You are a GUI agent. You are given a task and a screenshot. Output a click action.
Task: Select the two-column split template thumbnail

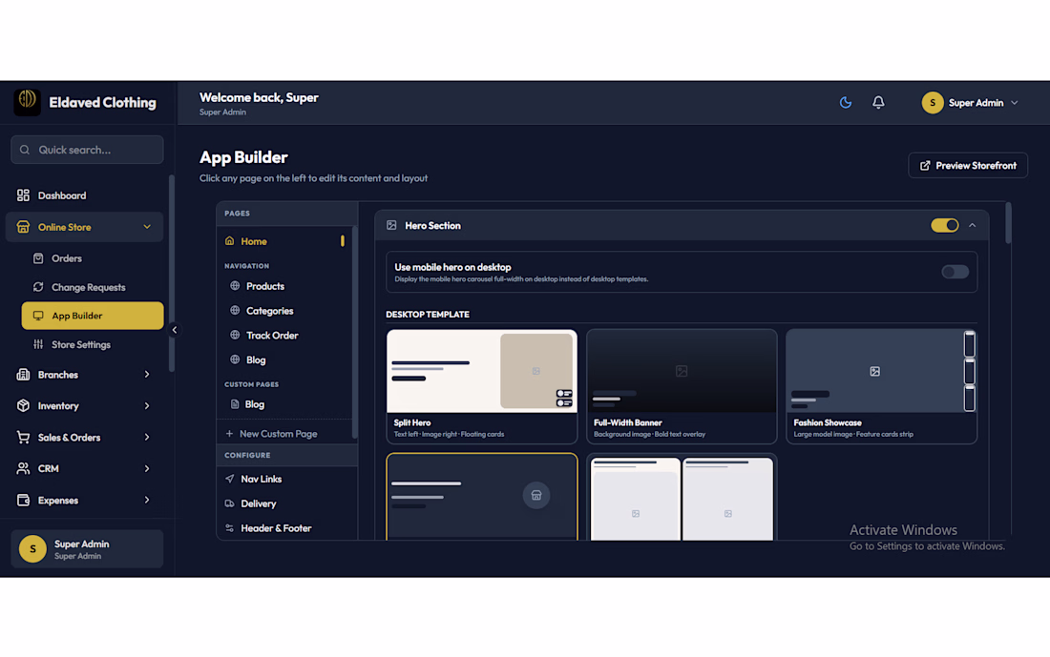coord(682,497)
